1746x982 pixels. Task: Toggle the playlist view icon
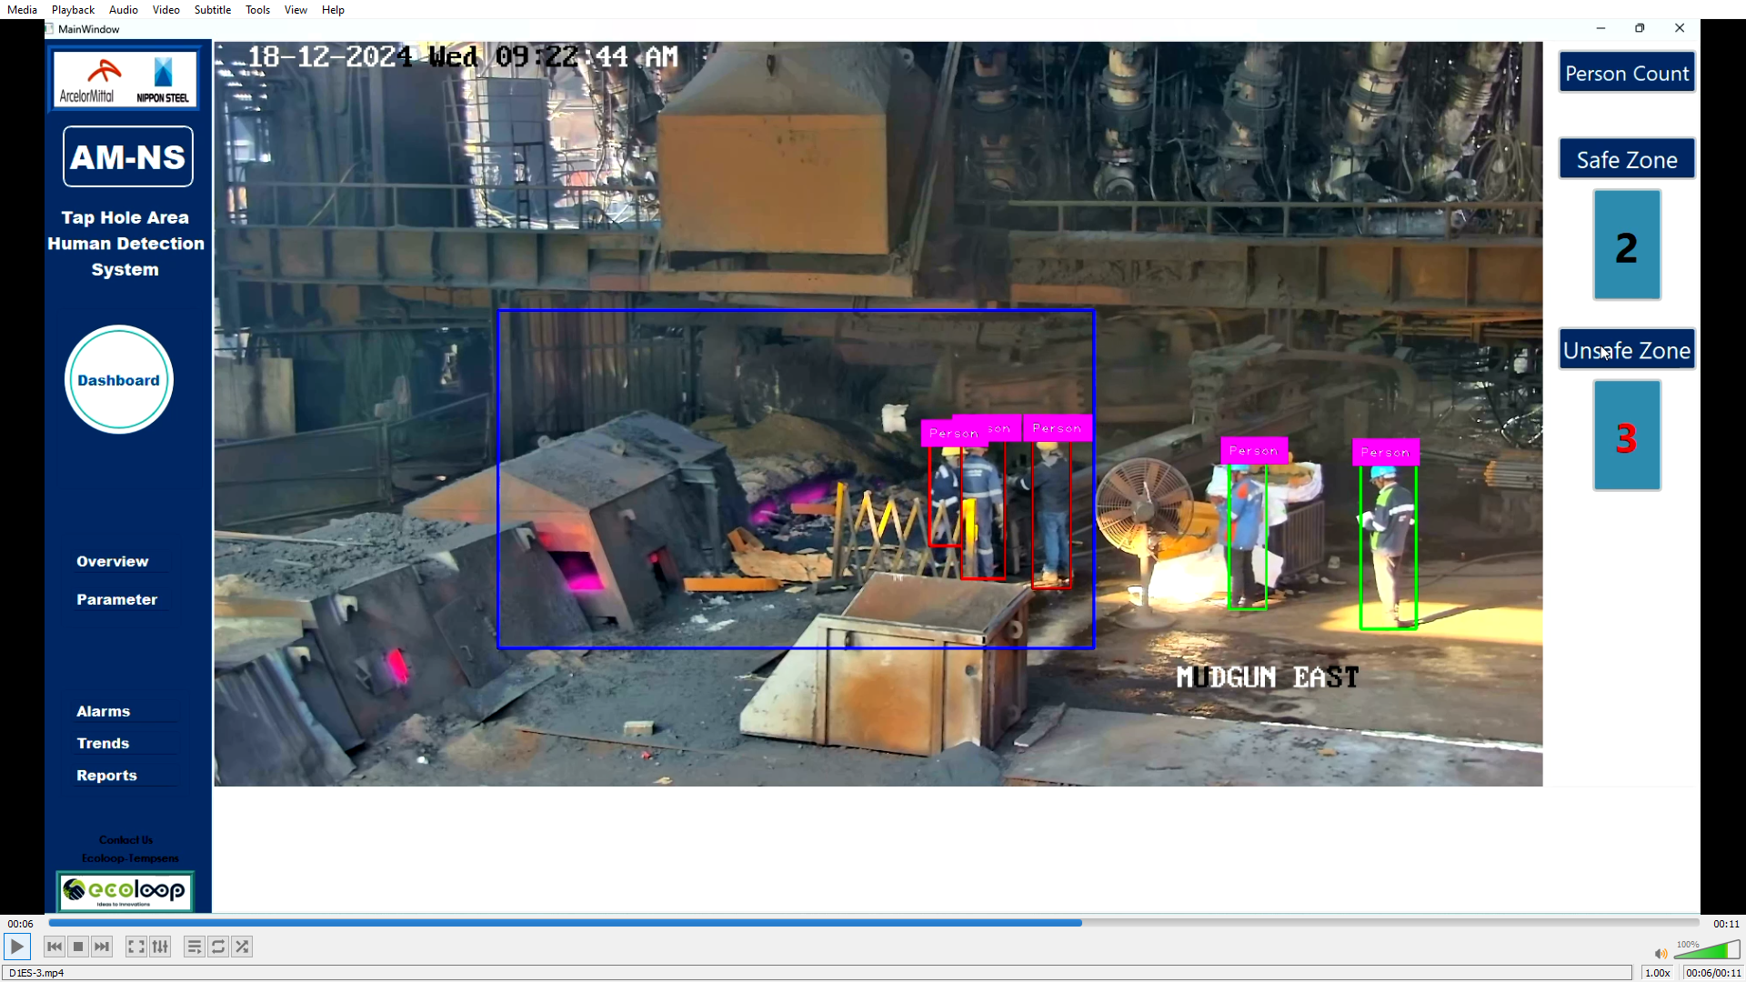(x=194, y=947)
